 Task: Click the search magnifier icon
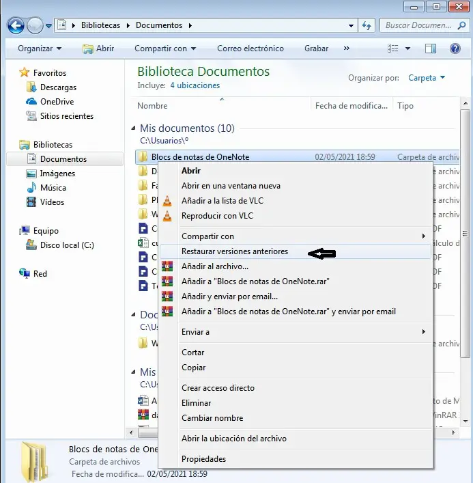[461, 25]
